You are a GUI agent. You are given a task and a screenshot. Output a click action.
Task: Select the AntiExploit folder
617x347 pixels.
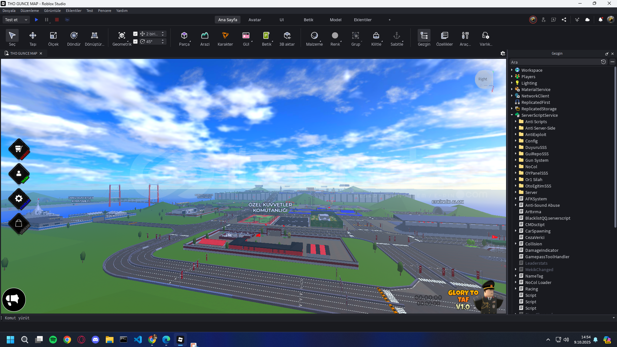tap(536, 134)
